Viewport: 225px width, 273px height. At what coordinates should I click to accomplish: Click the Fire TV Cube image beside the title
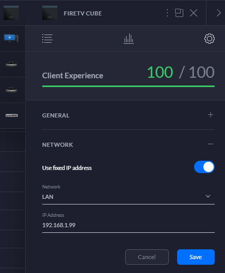pos(50,13)
